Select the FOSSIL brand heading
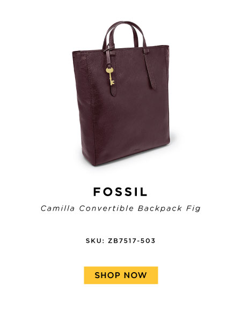The height and width of the screenshot is (322, 242). coord(120,192)
